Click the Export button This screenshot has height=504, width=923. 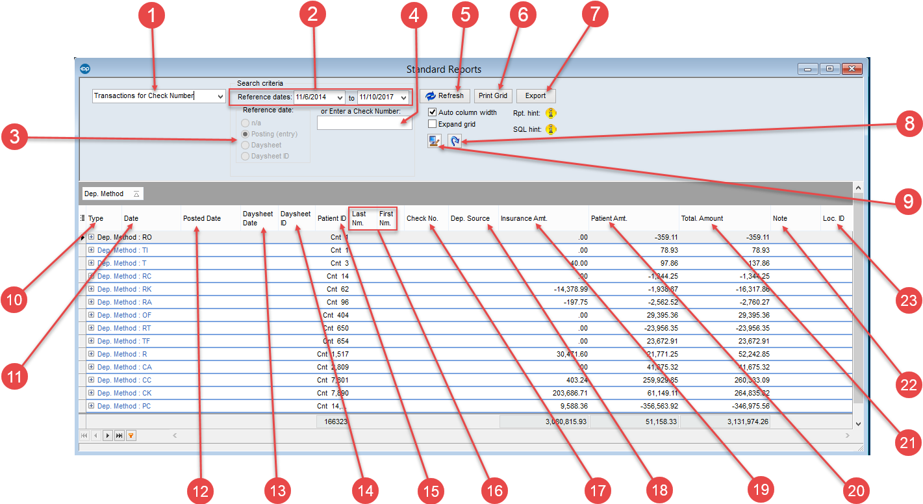click(535, 95)
